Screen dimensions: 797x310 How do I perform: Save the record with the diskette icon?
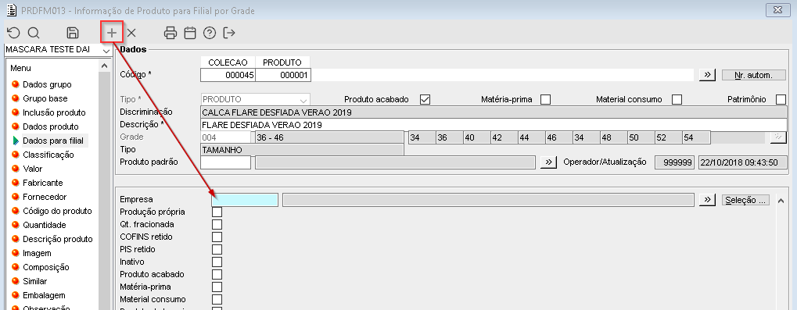pos(73,33)
